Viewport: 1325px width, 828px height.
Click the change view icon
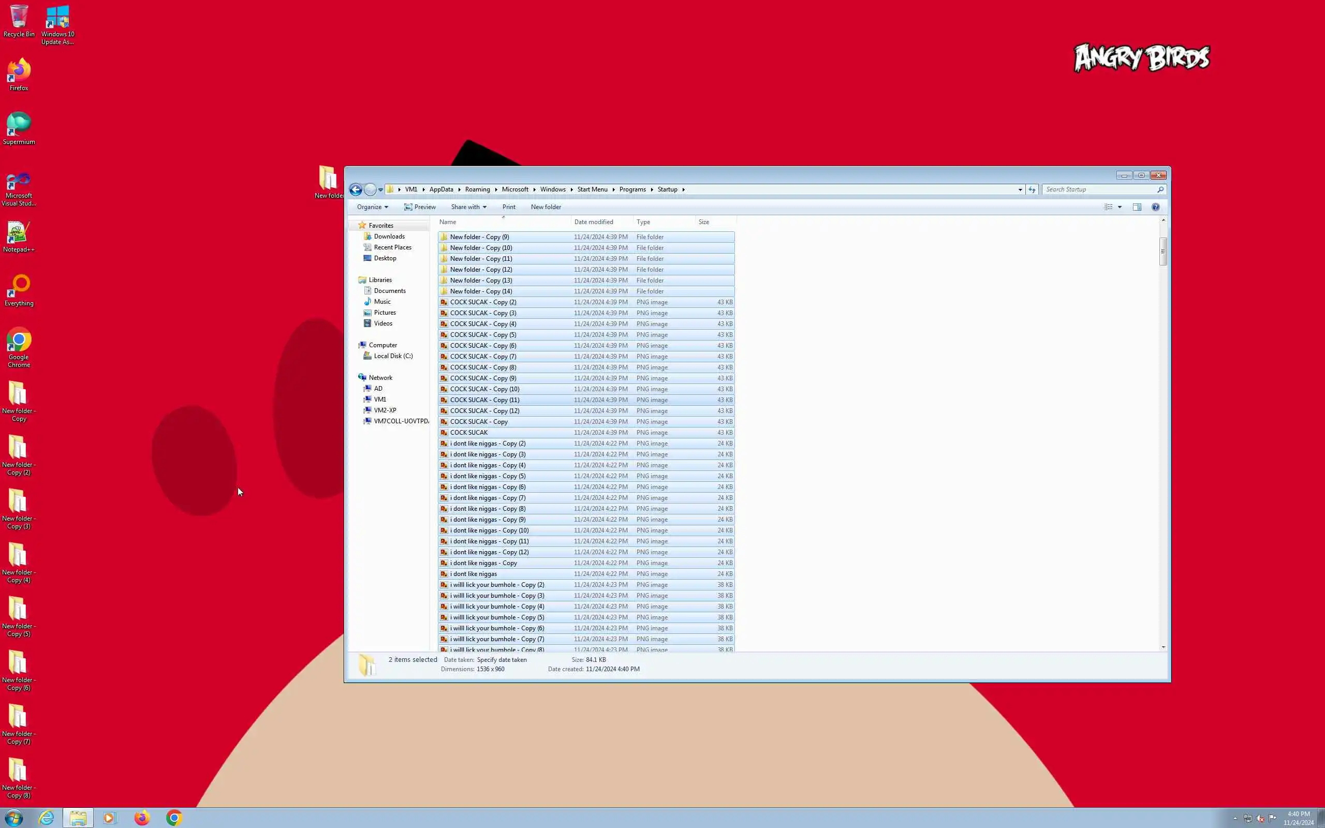tap(1108, 207)
